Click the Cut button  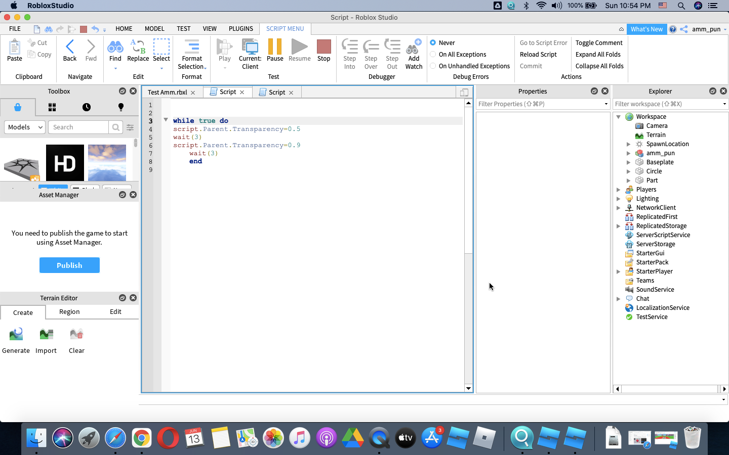point(37,43)
